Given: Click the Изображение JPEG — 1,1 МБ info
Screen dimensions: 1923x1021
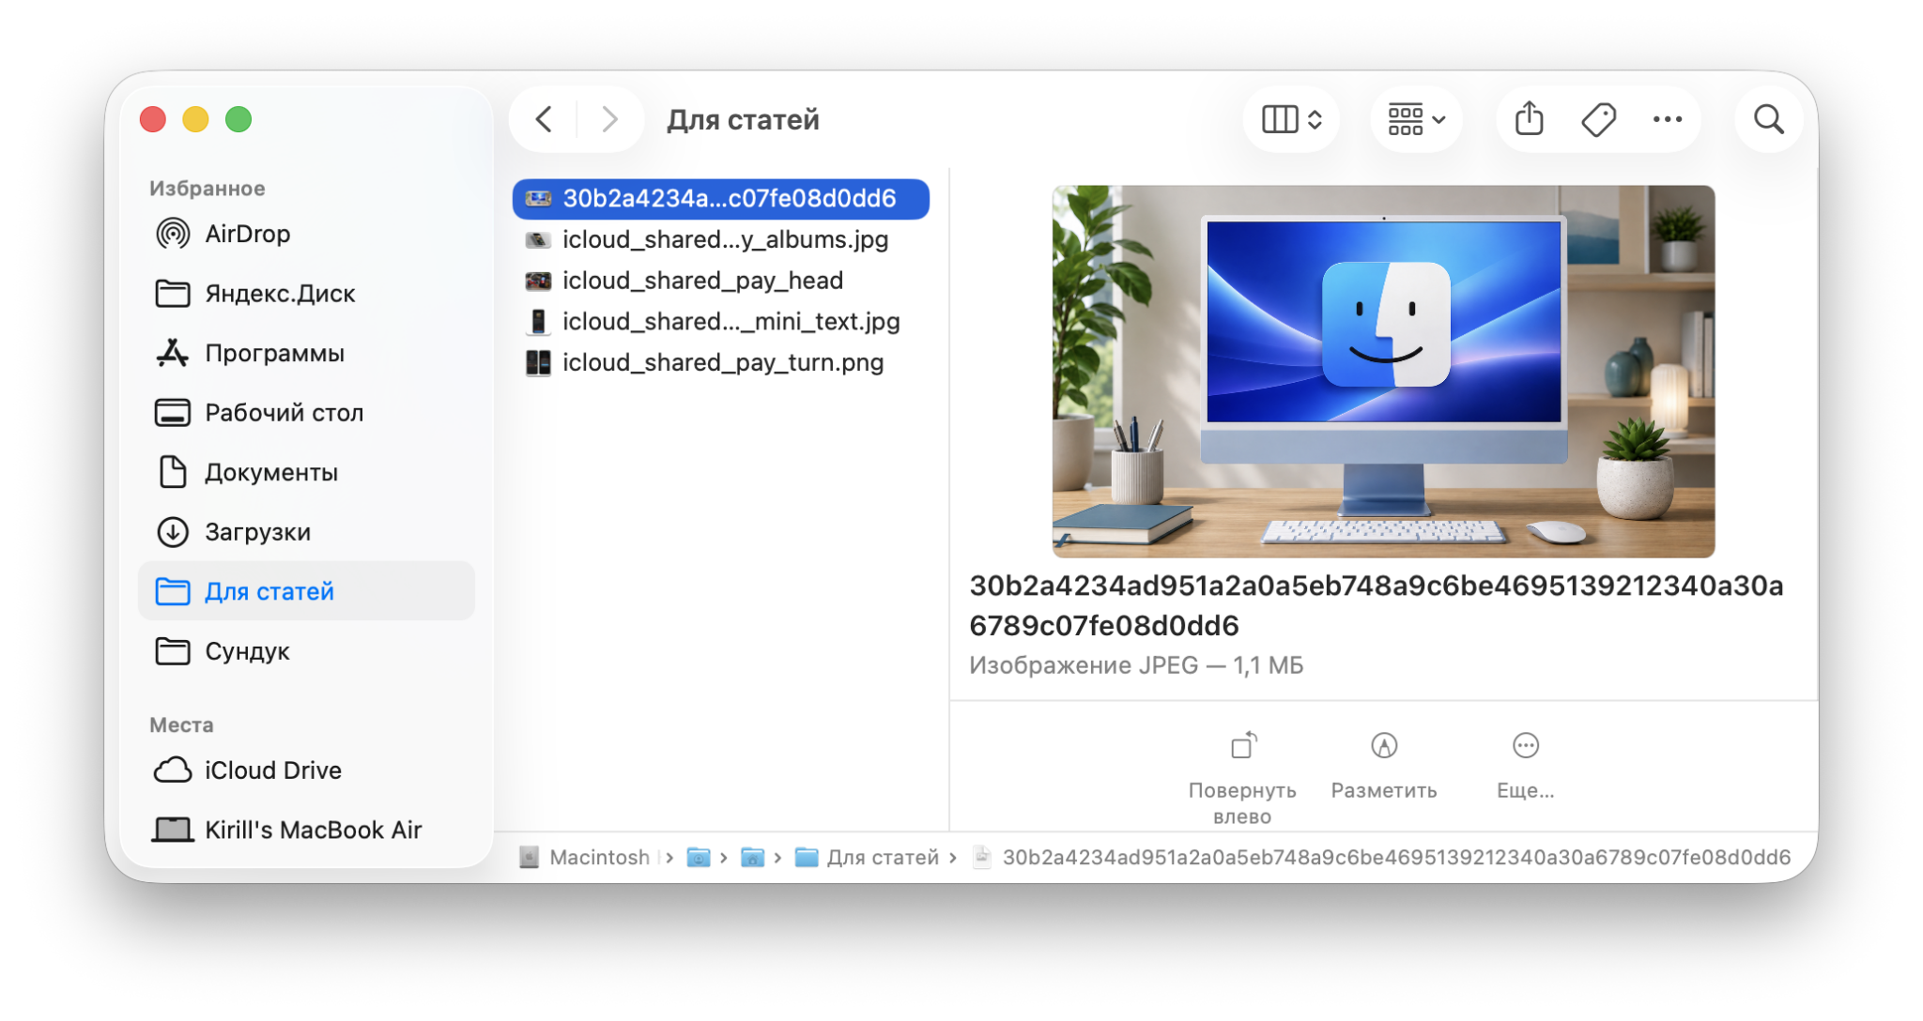Looking at the screenshot, I should [x=1136, y=665].
